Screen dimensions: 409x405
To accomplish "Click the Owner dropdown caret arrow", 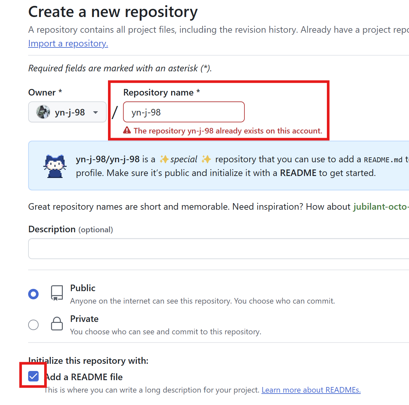I will (x=96, y=113).
